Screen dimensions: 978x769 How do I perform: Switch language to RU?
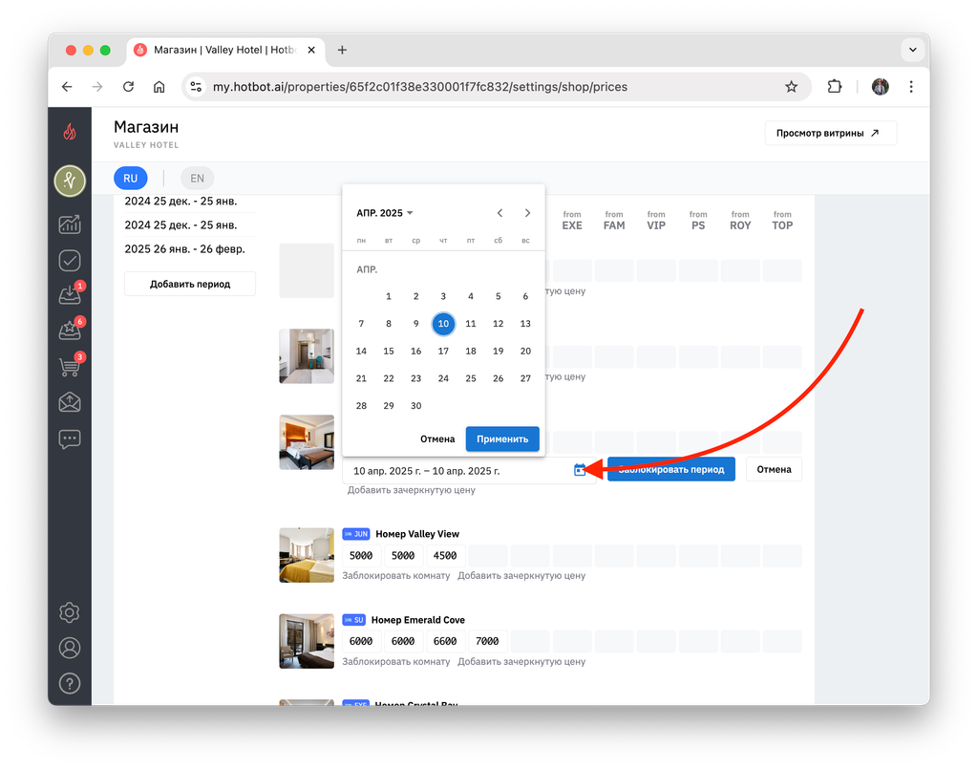[130, 179]
